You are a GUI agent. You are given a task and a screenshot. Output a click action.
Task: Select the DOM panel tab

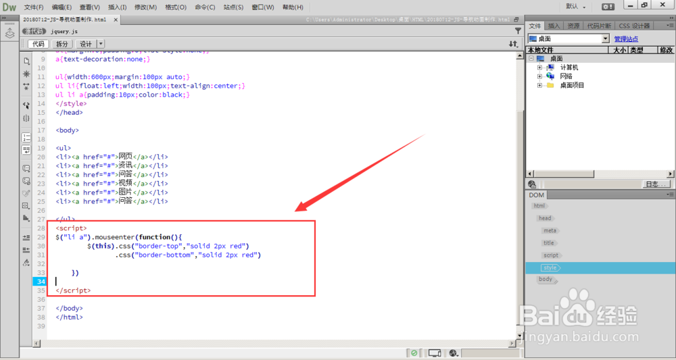536,195
